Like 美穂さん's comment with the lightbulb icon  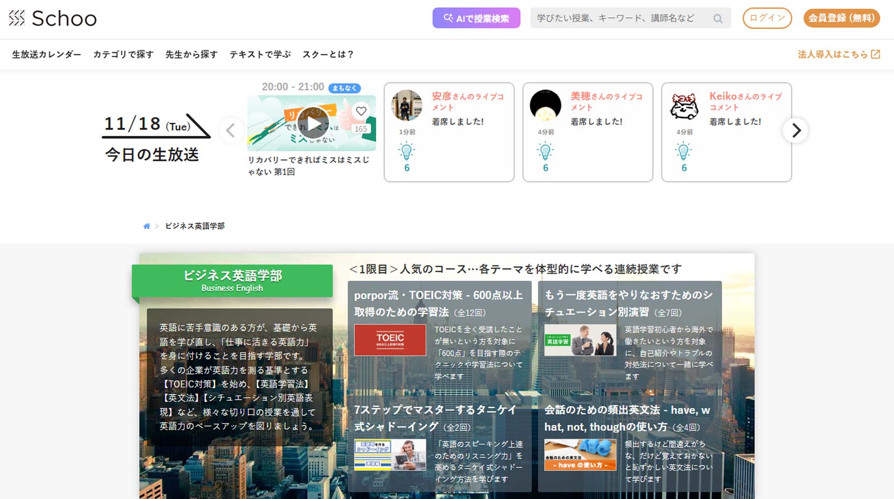545,151
